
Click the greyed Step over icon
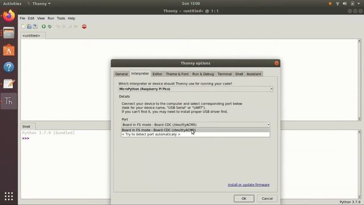(x=58, y=27)
